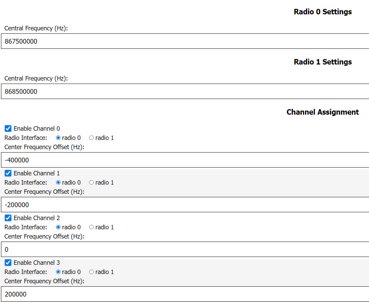Choose radio 1 for Channel 1

click(x=91, y=183)
